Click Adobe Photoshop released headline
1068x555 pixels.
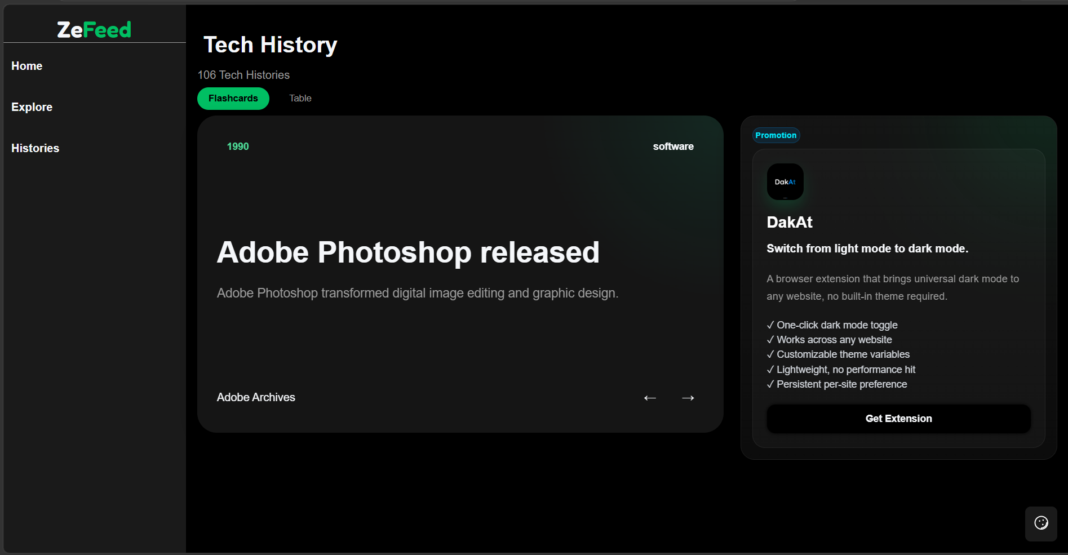point(408,252)
